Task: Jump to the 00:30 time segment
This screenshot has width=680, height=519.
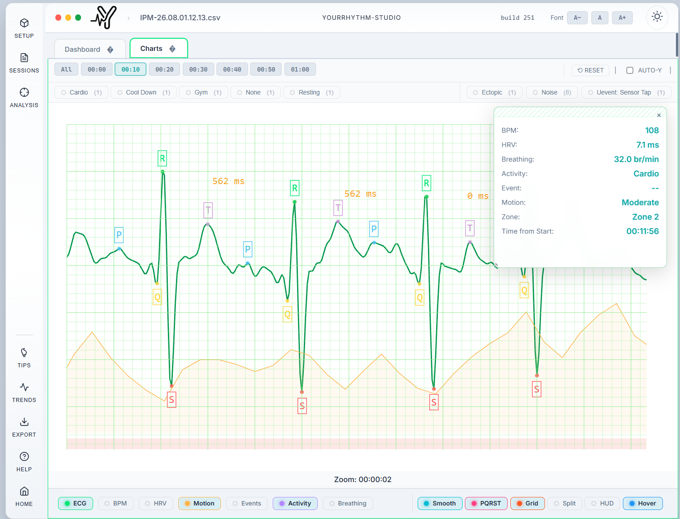Action: [x=198, y=69]
